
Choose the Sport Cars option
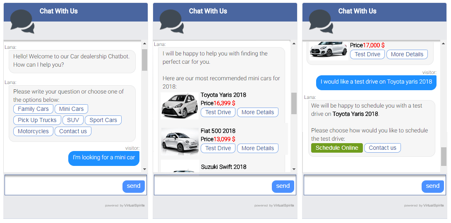[103, 120]
